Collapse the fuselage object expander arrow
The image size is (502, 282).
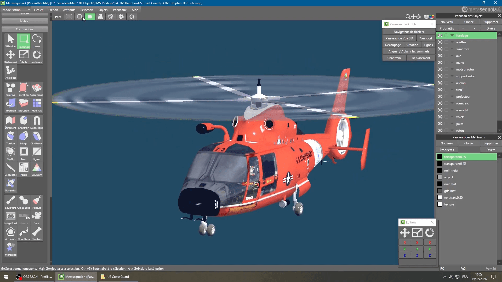click(452, 35)
